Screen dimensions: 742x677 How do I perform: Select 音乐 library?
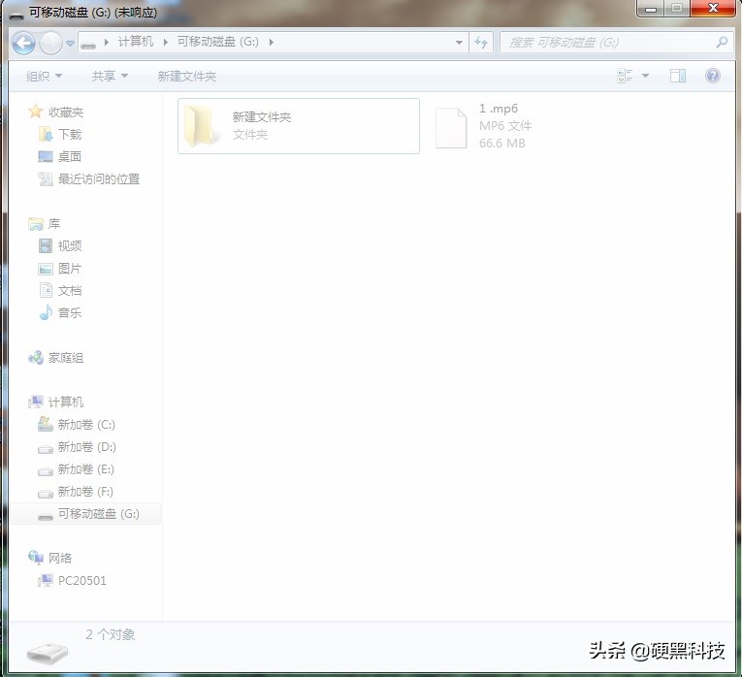(x=70, y=312)
